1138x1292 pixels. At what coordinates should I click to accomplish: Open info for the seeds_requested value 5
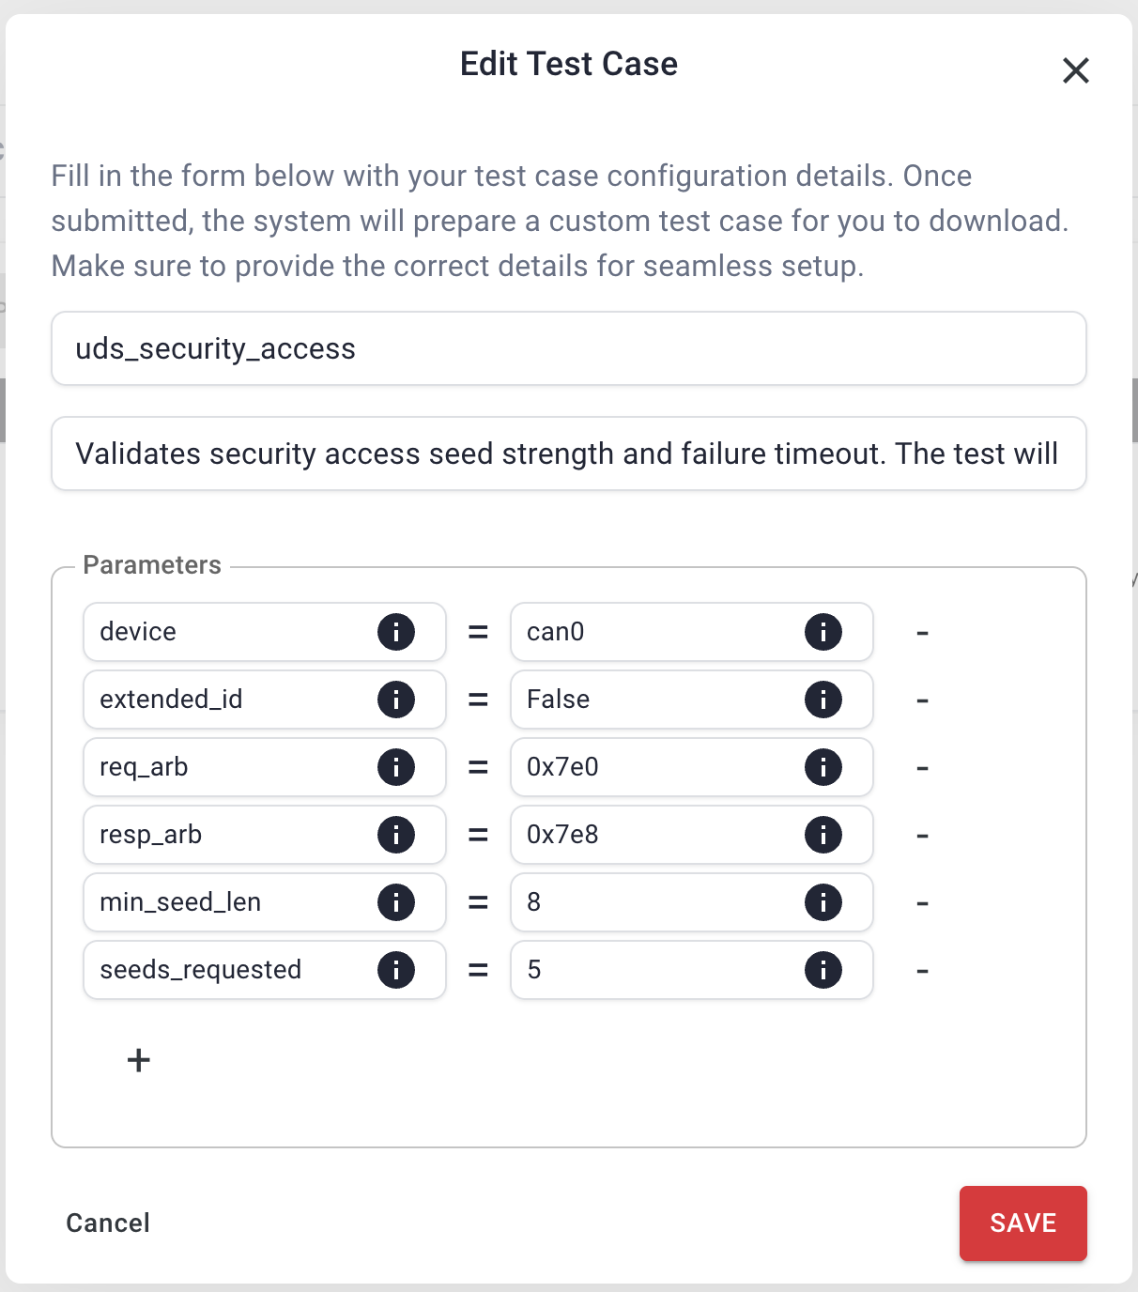[x=823, y=970]
